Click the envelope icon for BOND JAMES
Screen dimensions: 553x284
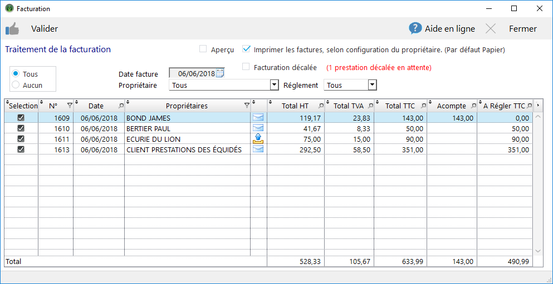click(258, 118)
